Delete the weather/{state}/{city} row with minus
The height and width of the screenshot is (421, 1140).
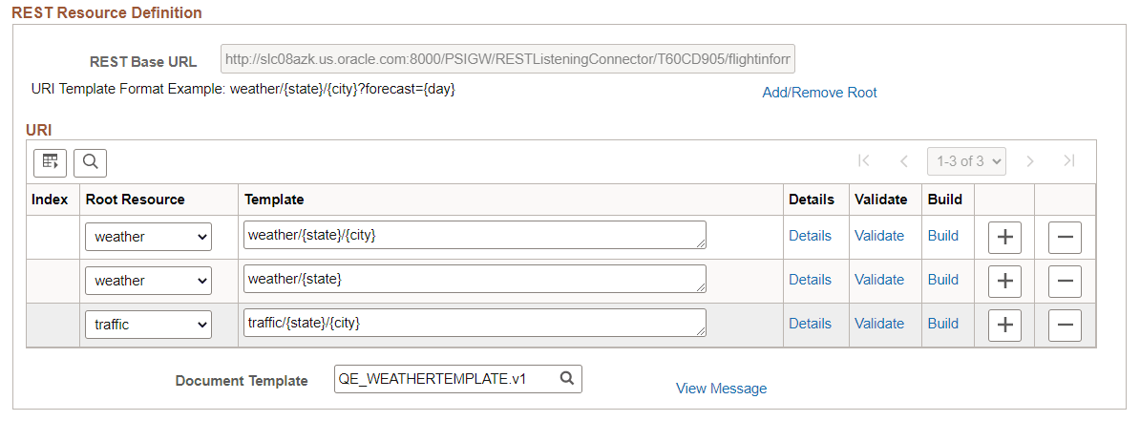1065,237
